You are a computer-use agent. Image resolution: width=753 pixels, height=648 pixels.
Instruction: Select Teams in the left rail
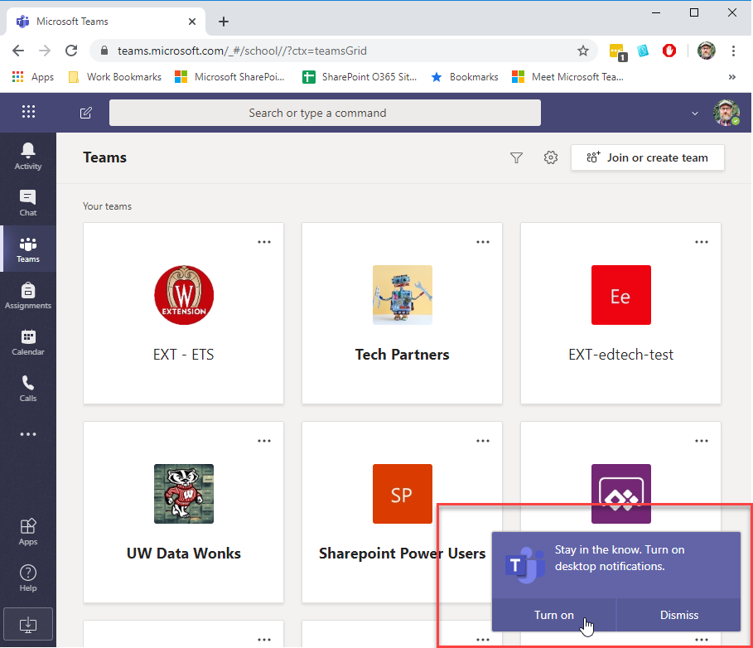click(x=28, y=249)
